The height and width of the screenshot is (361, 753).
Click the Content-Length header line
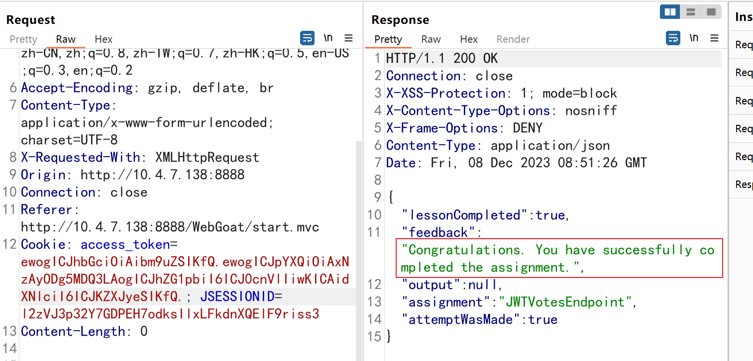coord(84,332)
